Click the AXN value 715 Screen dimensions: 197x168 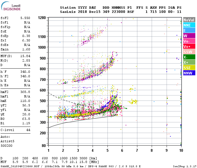point(153,12)
